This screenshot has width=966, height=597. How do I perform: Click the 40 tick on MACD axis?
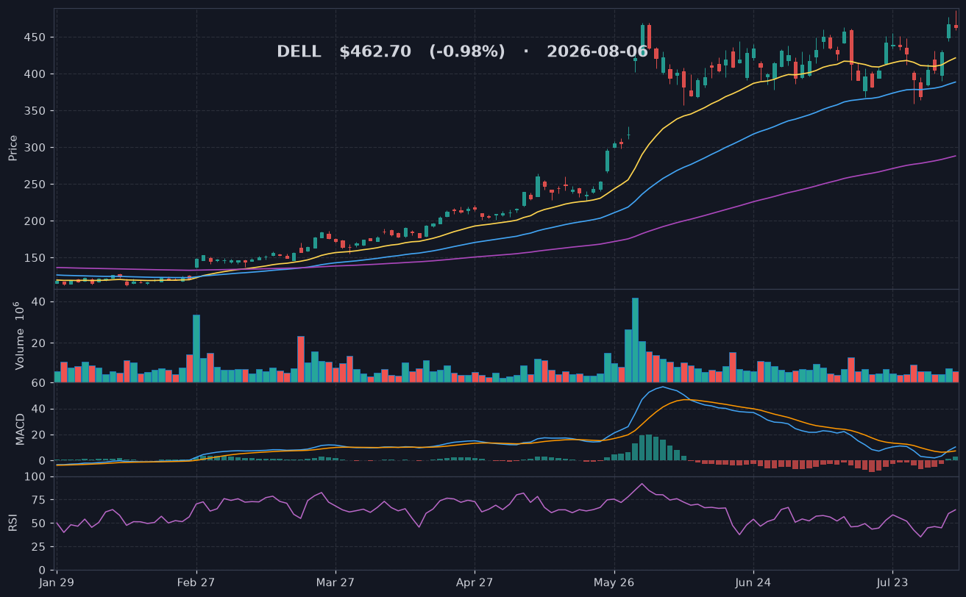point(39,409)
